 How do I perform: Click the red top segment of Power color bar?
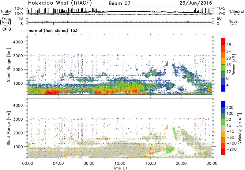(x=223, y=41)
